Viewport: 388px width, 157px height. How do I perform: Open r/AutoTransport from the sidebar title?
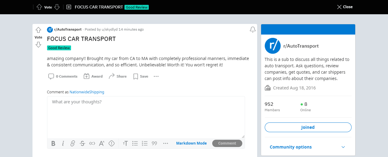[301, 46]
